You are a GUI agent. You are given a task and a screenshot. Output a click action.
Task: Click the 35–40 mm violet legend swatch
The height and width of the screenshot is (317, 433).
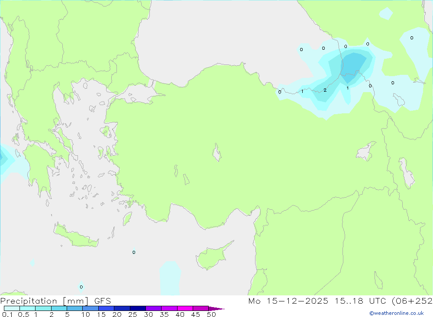tap(169, 308)
